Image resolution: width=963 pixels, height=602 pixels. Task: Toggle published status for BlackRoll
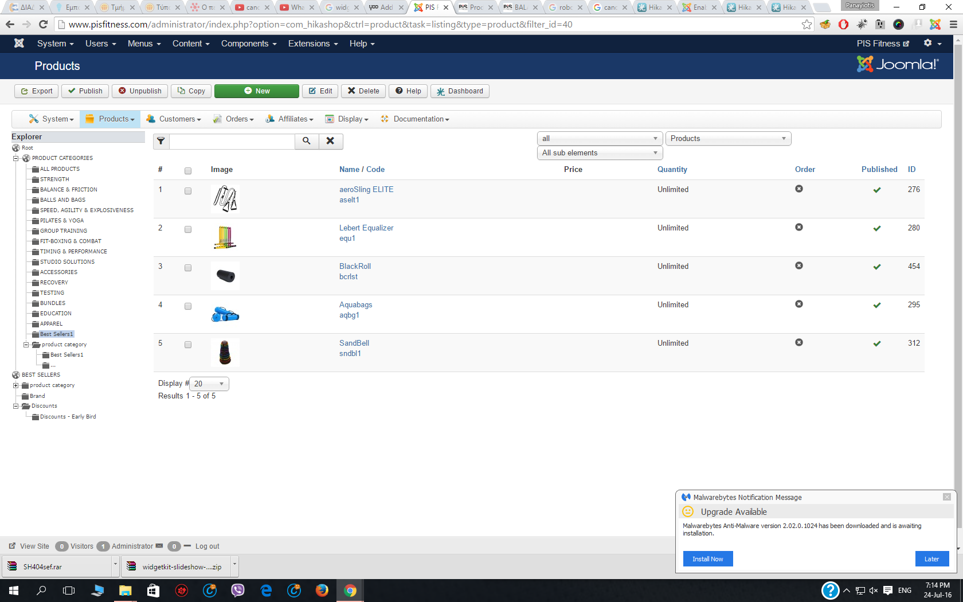pyautogui.click(x=877, y=267)
